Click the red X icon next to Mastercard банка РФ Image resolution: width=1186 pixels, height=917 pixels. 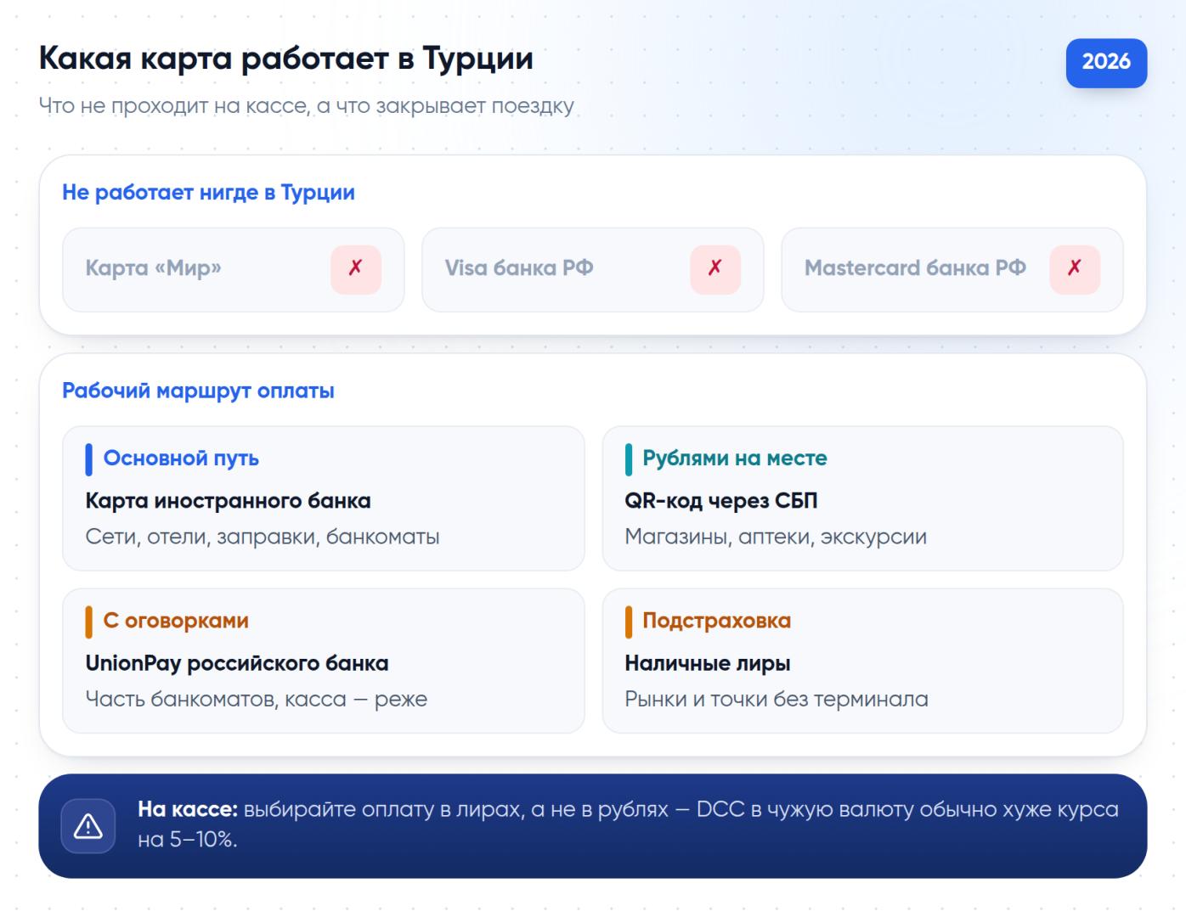1075,269
